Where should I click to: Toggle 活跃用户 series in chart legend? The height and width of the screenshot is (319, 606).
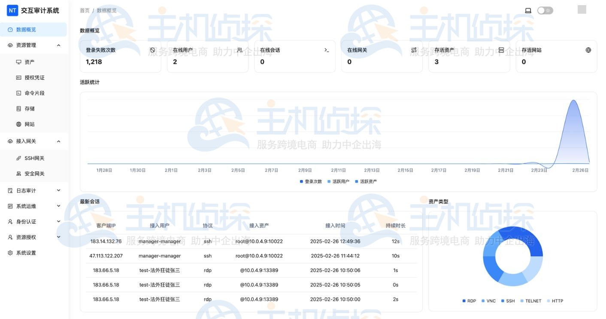tap(338, 182)
